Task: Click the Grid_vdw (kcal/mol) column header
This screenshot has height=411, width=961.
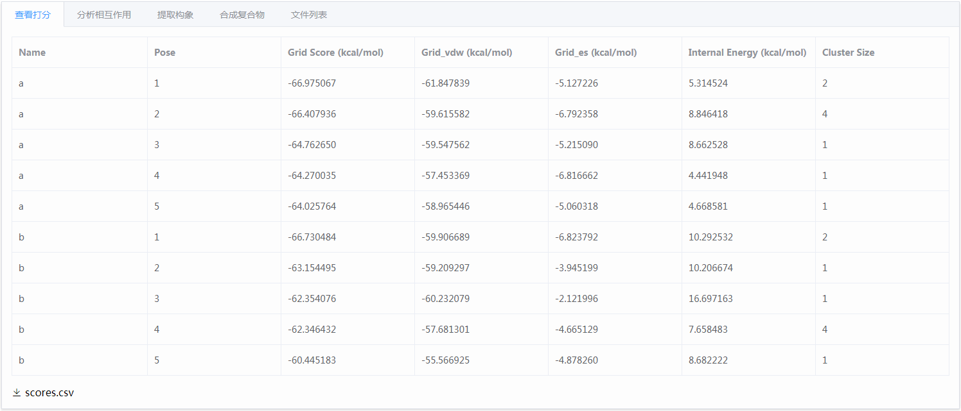Action: [466, 53]
